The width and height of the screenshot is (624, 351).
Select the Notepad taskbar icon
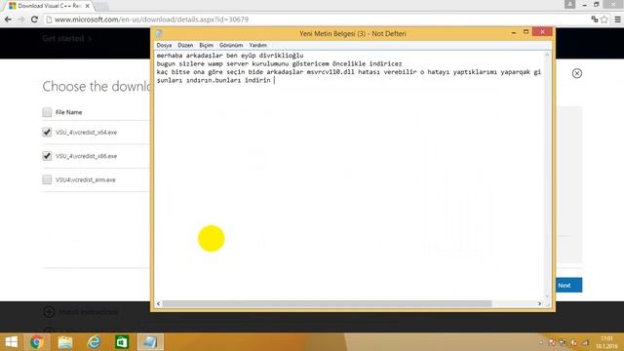150,342
